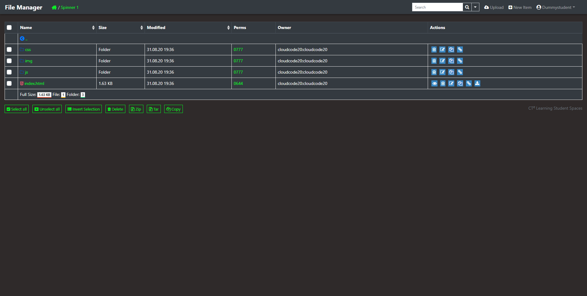Click the magnifier search button
Screen dimensions: 587x296
467,7
